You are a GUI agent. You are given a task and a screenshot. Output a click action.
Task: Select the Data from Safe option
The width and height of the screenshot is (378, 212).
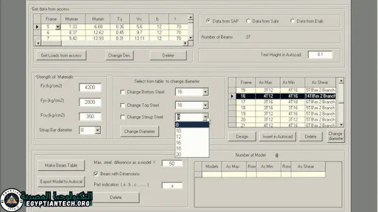click(x=249, y=21)
